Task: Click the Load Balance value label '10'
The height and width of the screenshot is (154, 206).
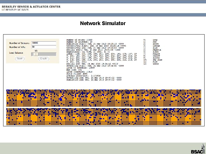Action: pyautogui.click(x=36, y=51)
